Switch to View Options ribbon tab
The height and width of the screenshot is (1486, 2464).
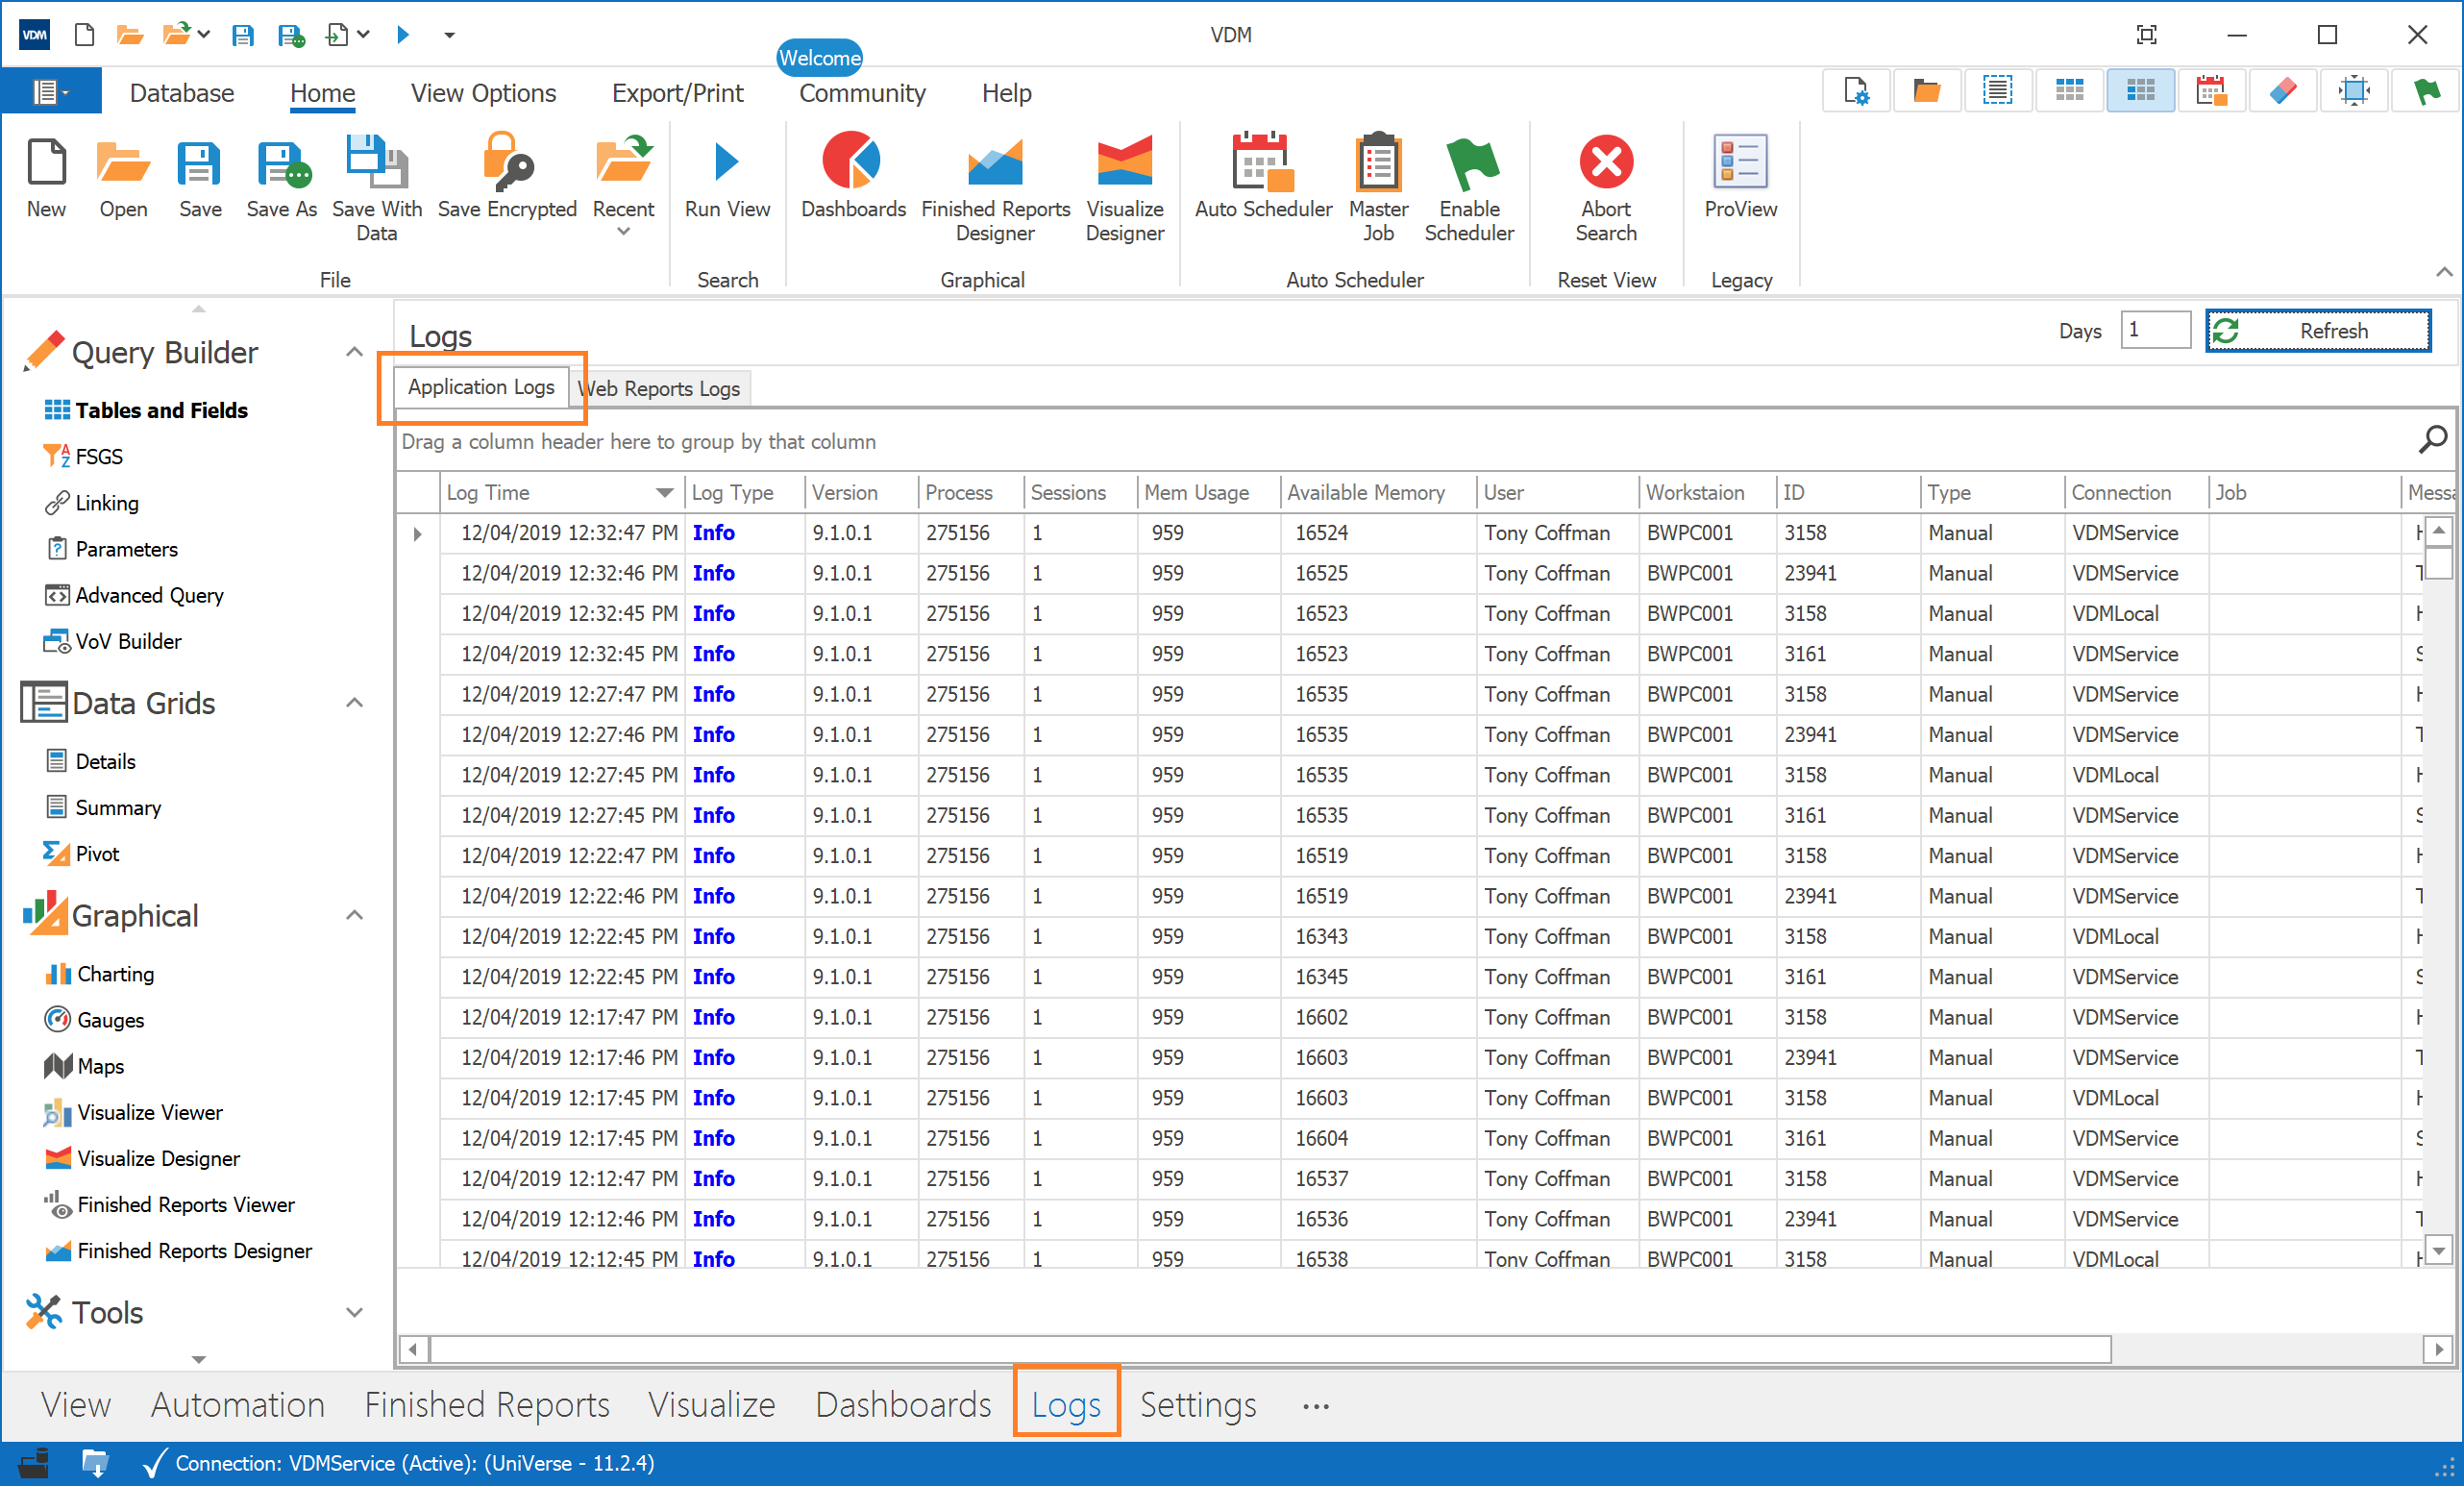tap(483, 93)
